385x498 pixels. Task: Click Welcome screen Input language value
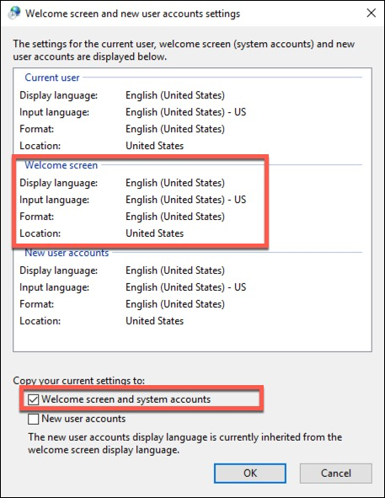coord(186,200)
